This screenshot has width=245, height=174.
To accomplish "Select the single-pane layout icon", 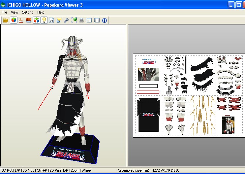I will point(97,20).
